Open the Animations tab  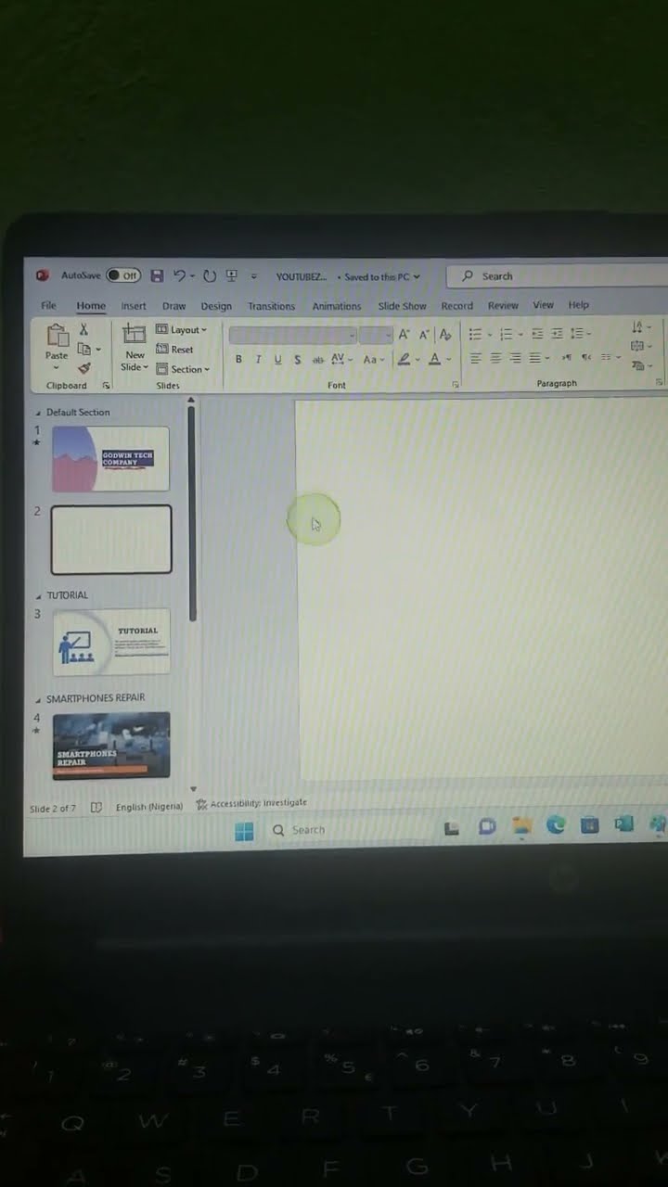(337, 306)
